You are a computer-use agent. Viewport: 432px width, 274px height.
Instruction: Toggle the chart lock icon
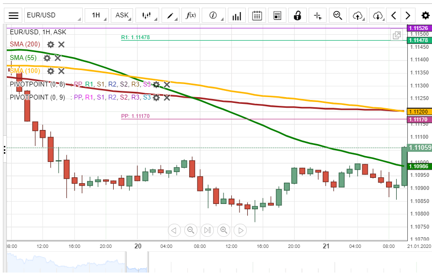(297, 15)
